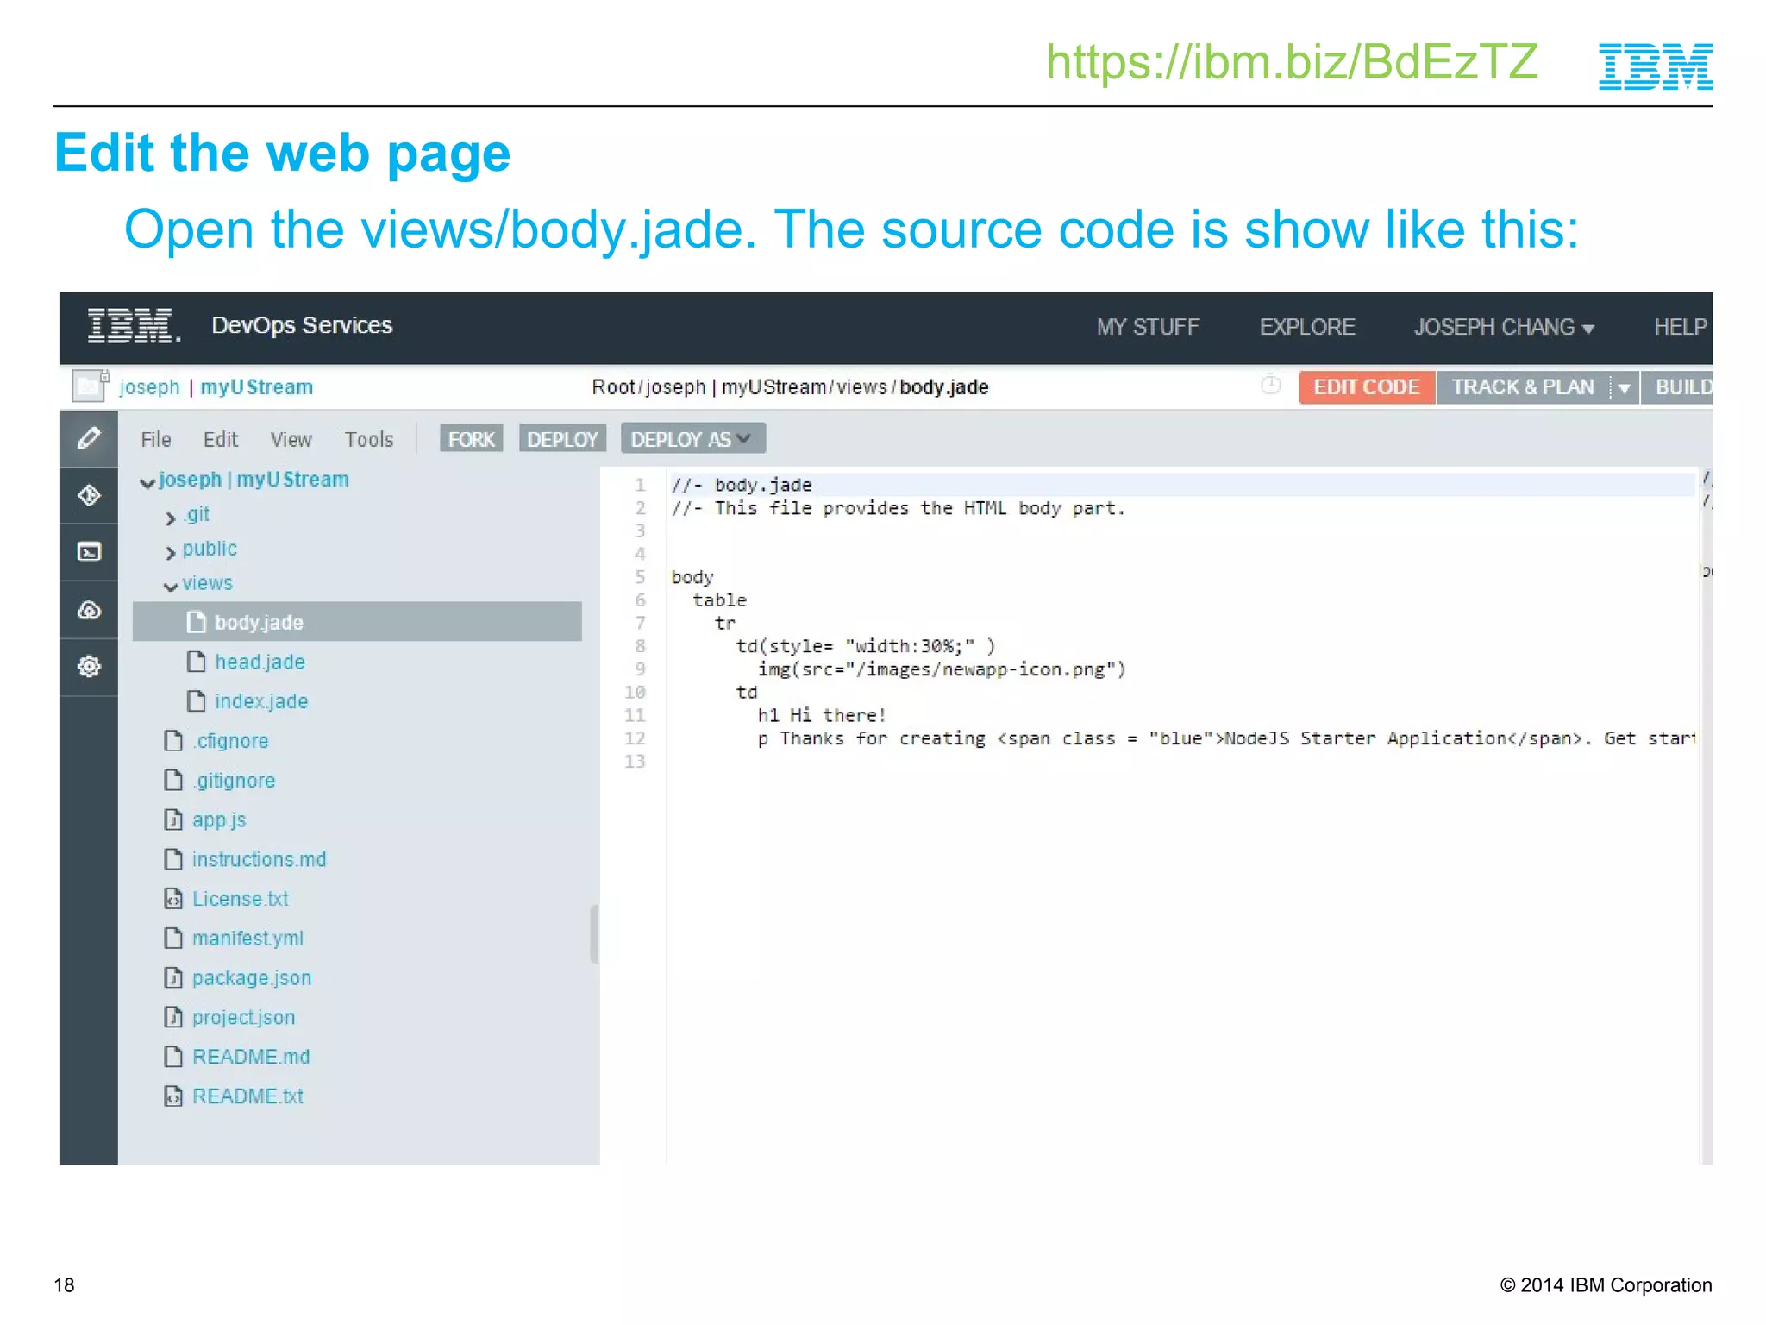Click the myUStream project link in header
The image size is (1766, 1325).
(257, 387)
